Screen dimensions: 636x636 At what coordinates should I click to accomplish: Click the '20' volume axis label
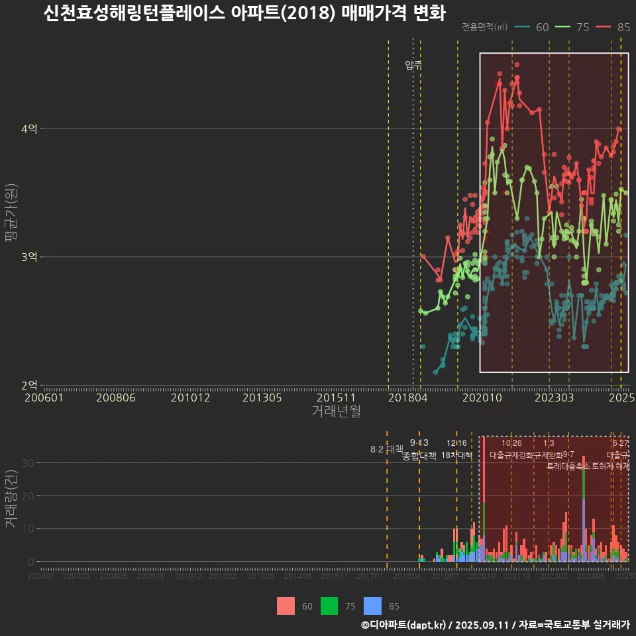click(28, 496)
